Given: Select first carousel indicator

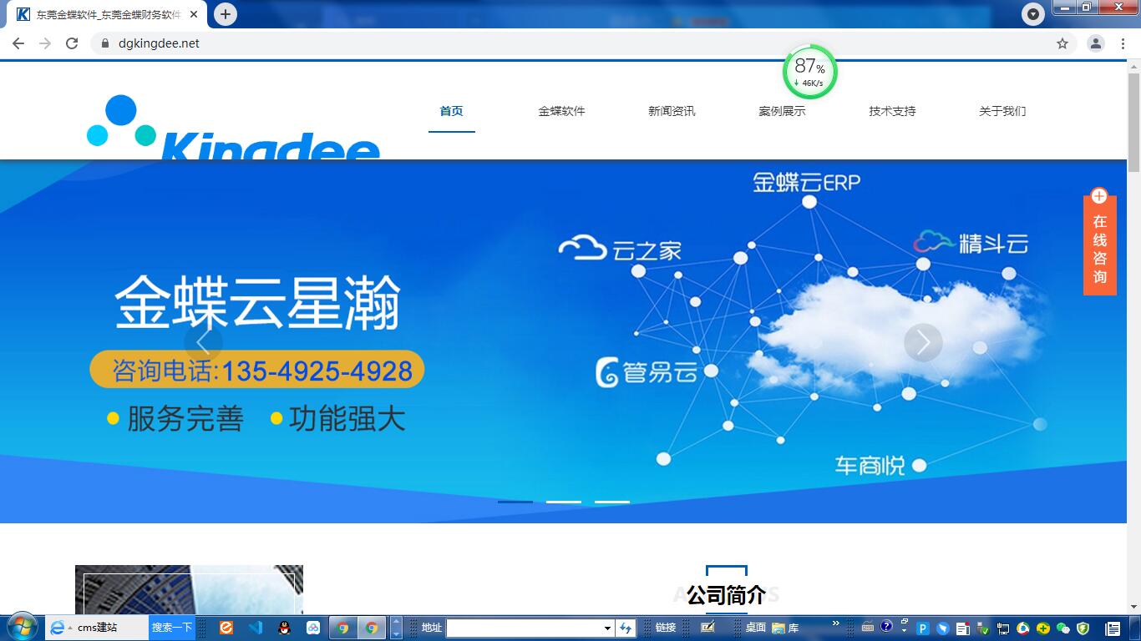Looking at the screenshot, I should click(515, 502).
